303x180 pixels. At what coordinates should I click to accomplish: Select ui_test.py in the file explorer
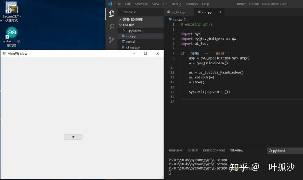pos(141,47)
